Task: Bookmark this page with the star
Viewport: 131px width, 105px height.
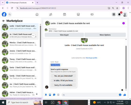Action: (x=117, y=8)
